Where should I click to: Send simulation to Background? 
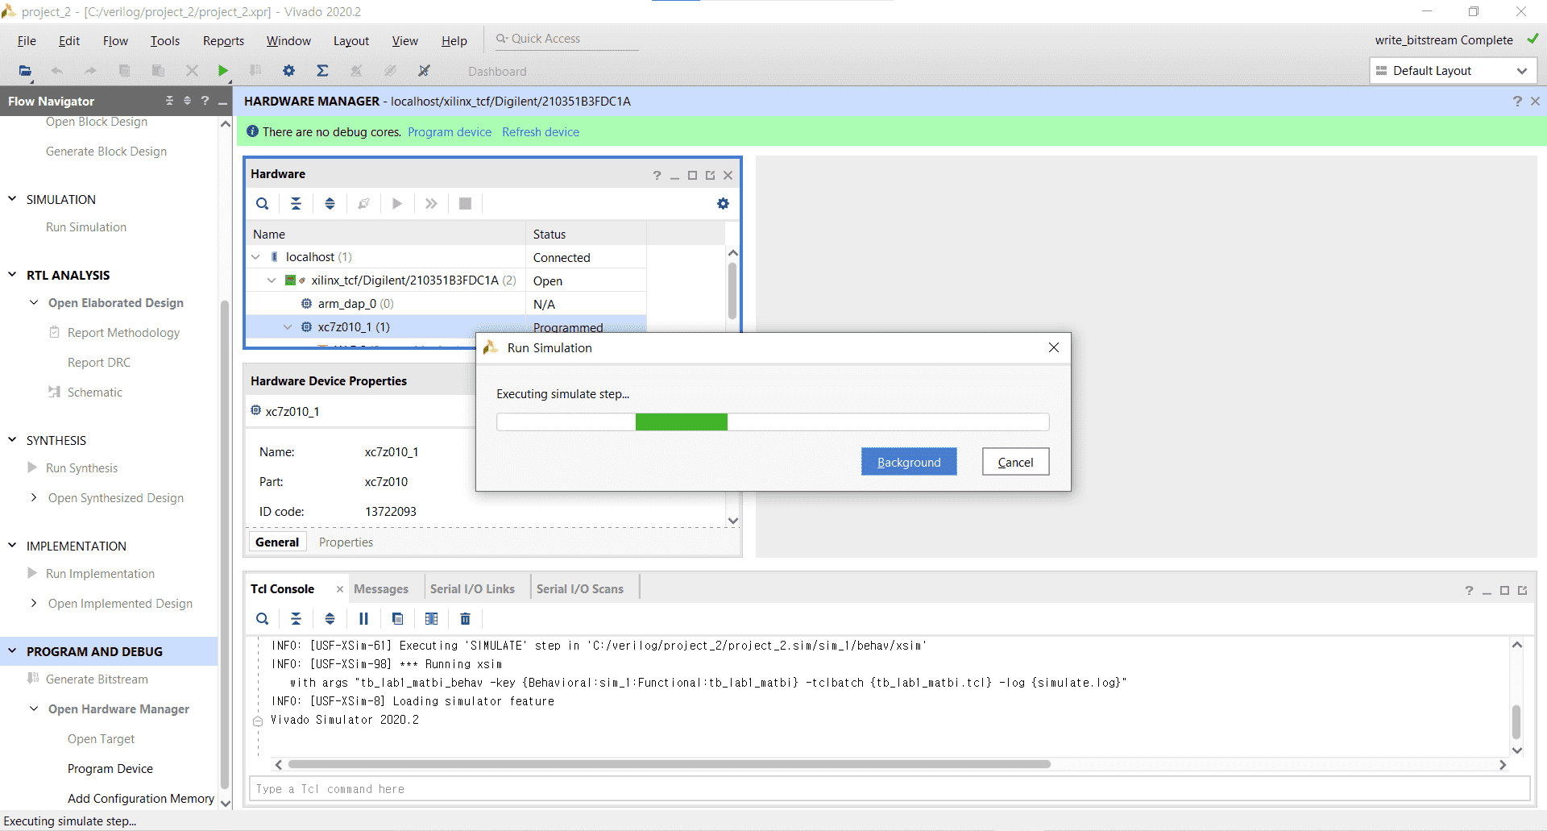tap(909, 462)
